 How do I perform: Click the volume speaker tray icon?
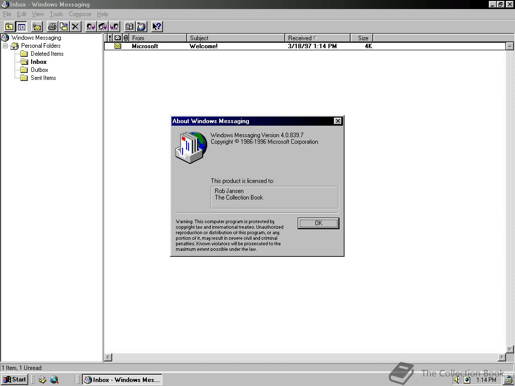pyautogui.click(x=457, y=380)
